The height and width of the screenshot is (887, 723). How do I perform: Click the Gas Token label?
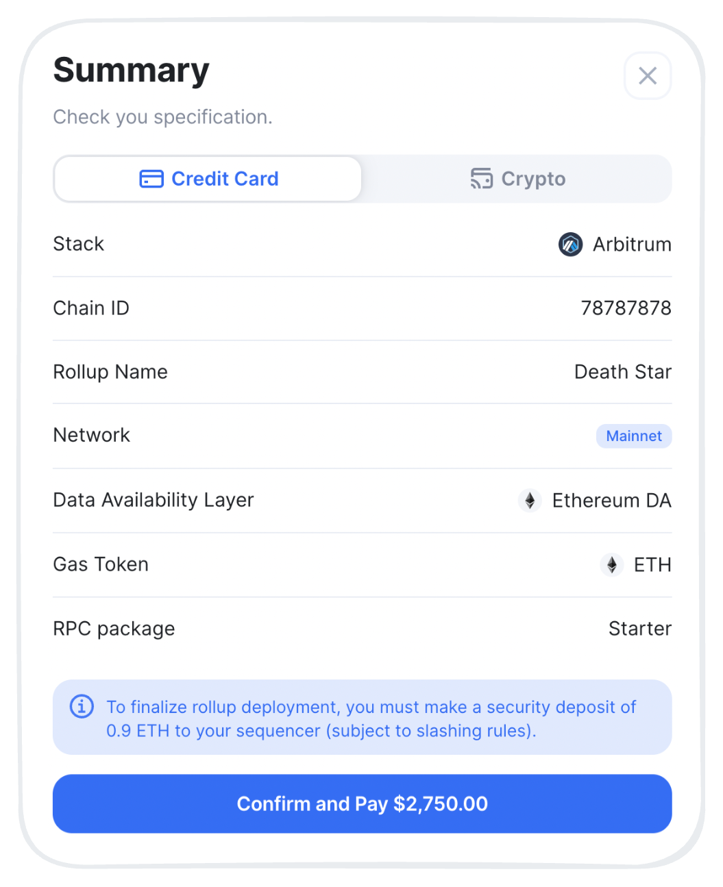click(x=101, y=564)
